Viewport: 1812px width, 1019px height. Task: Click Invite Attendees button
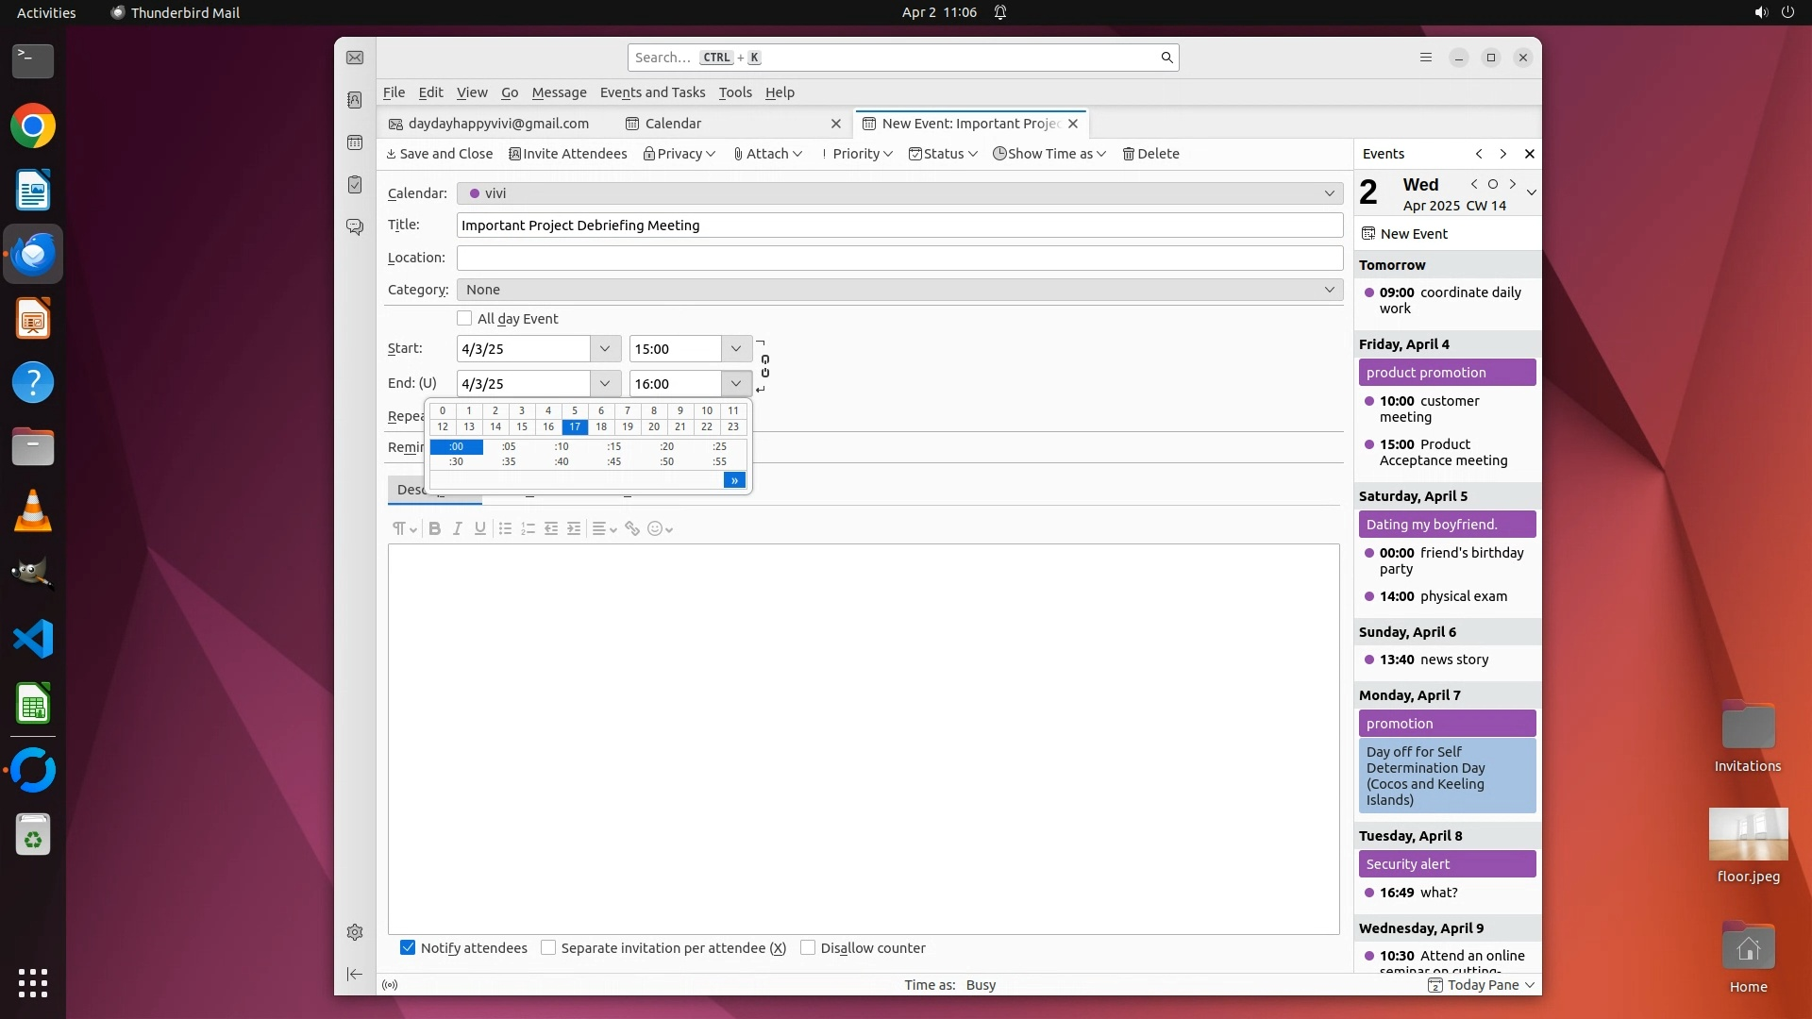click(567, 154)
